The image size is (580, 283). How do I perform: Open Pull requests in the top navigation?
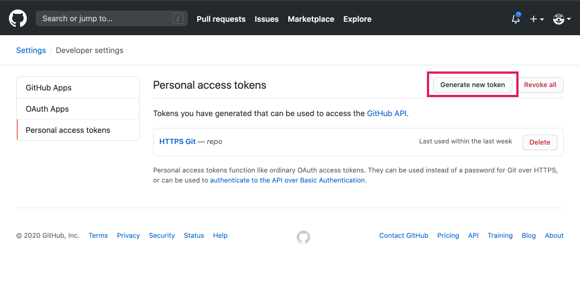pos(221,19)
